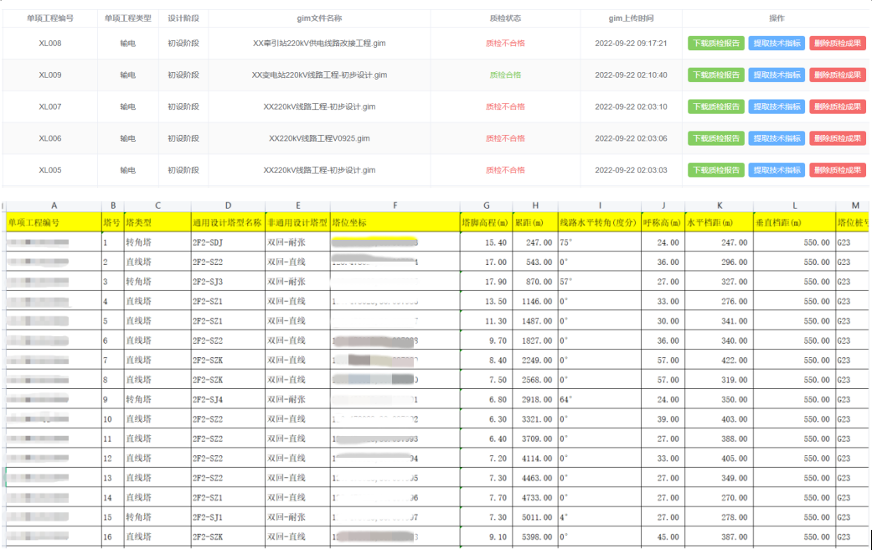Image resolution: width=872 pixels, height=550 pixels.
Task: Delete quality results (删除质检成果) for XL007
Action: (x=838, y=106)
